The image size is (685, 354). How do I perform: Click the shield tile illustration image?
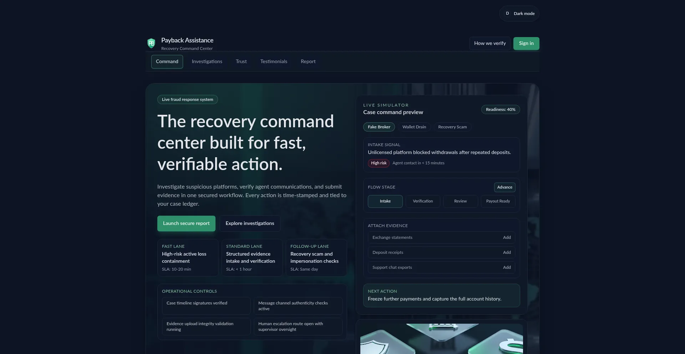point(441,339)
